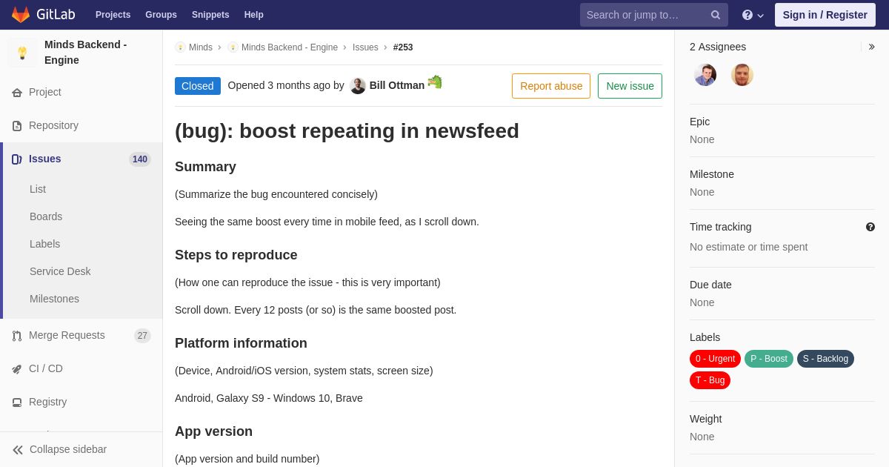Open the Help menu item
This screenshot has width=889, height=467.
(x=254, y=15)
